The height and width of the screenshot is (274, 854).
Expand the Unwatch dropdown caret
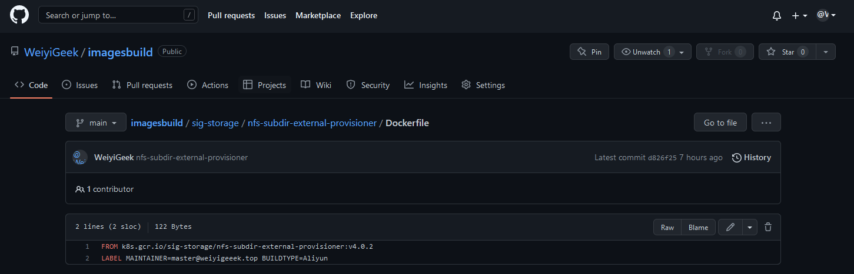682,52
